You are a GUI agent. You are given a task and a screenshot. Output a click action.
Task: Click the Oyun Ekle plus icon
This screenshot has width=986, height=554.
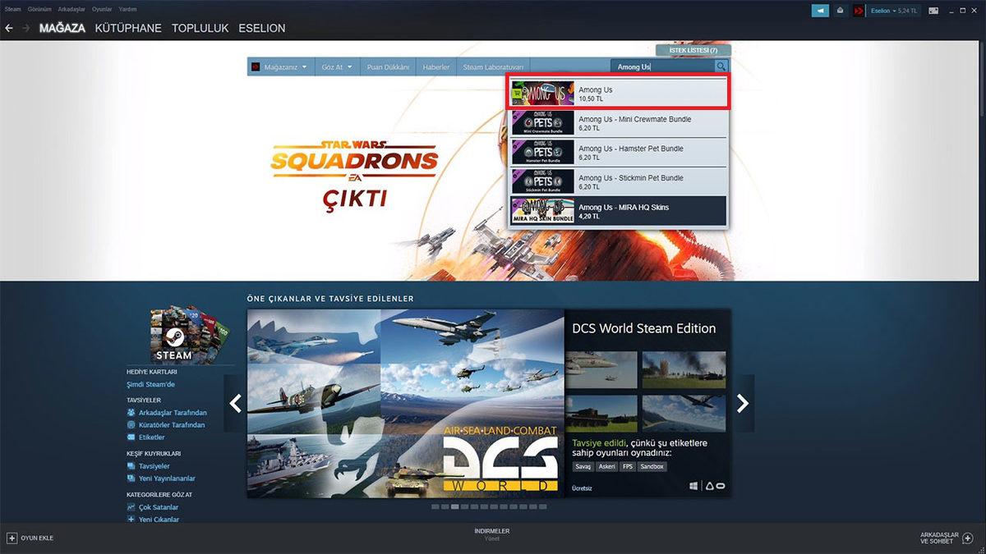pos(12,538)
